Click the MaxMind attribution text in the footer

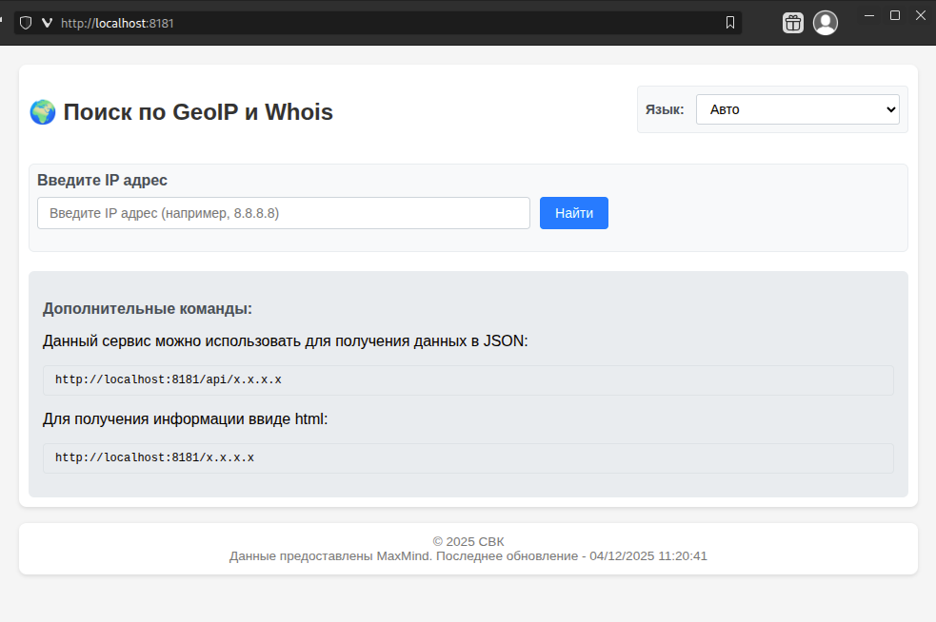pyautogui.click(x=468, y=555)
